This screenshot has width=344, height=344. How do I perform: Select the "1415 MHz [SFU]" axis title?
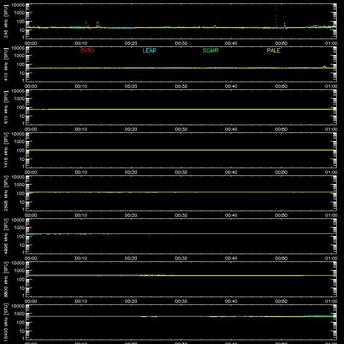(6, 150)
